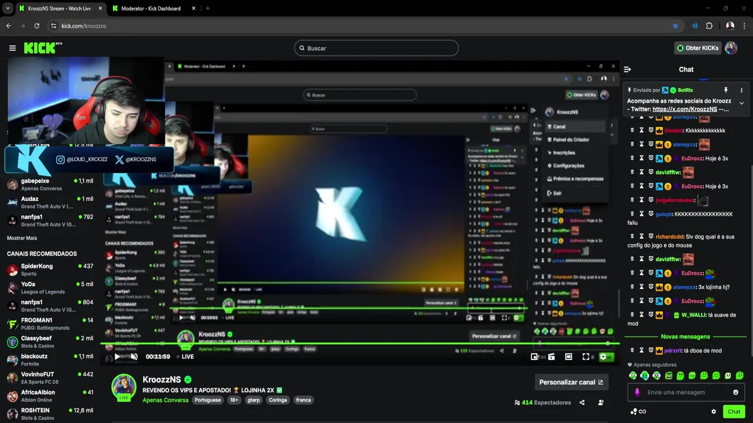Screen dimensions: 753x423
Task: Expand the pinned BotRix message with the chevron
Action: click(x=741, y=103)
